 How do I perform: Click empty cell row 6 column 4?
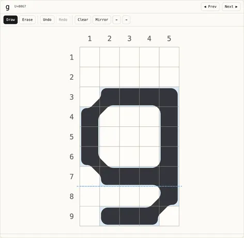[x=149, y=156]
